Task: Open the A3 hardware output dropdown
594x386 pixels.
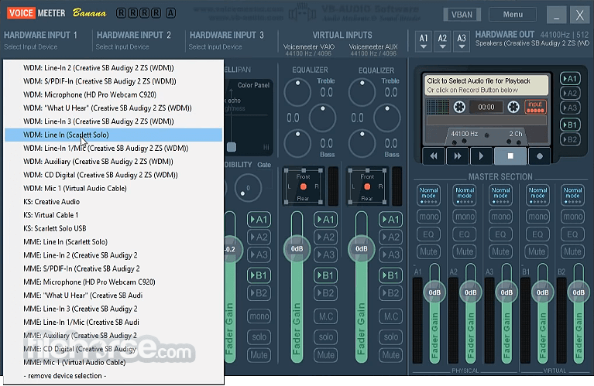Action: [x=462, y=41]
